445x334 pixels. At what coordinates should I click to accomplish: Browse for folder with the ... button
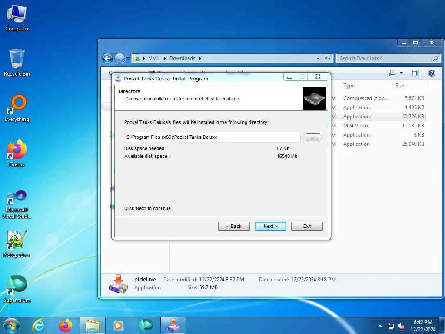tap(313, 138)
